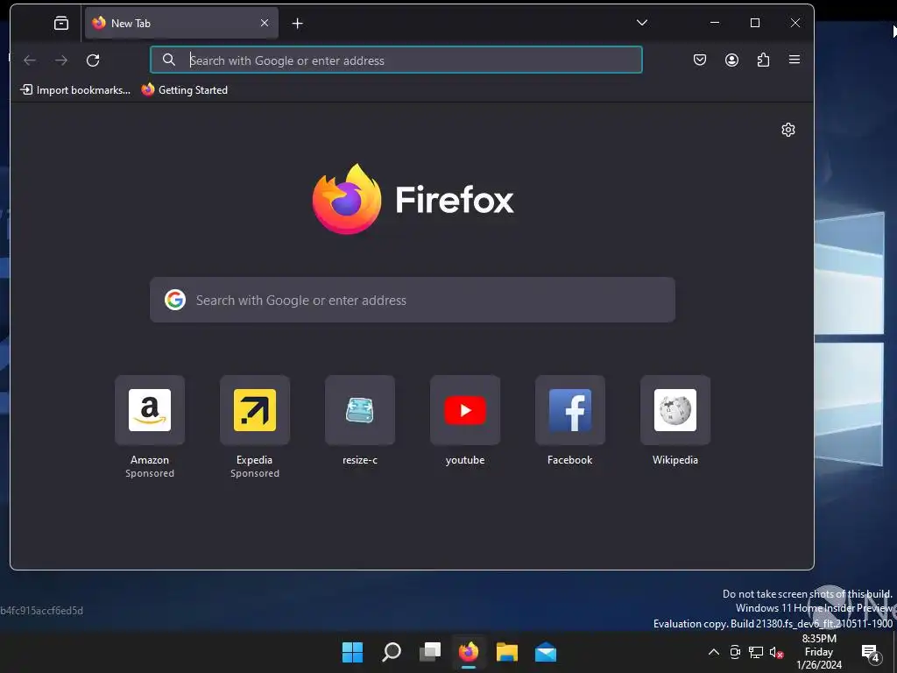
Task: Open the clock showing 8:35PM
Action: click(x=819, y=652)
